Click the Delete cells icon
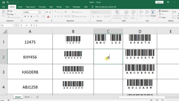Screen dimensions: 179x101 [147, 12]
